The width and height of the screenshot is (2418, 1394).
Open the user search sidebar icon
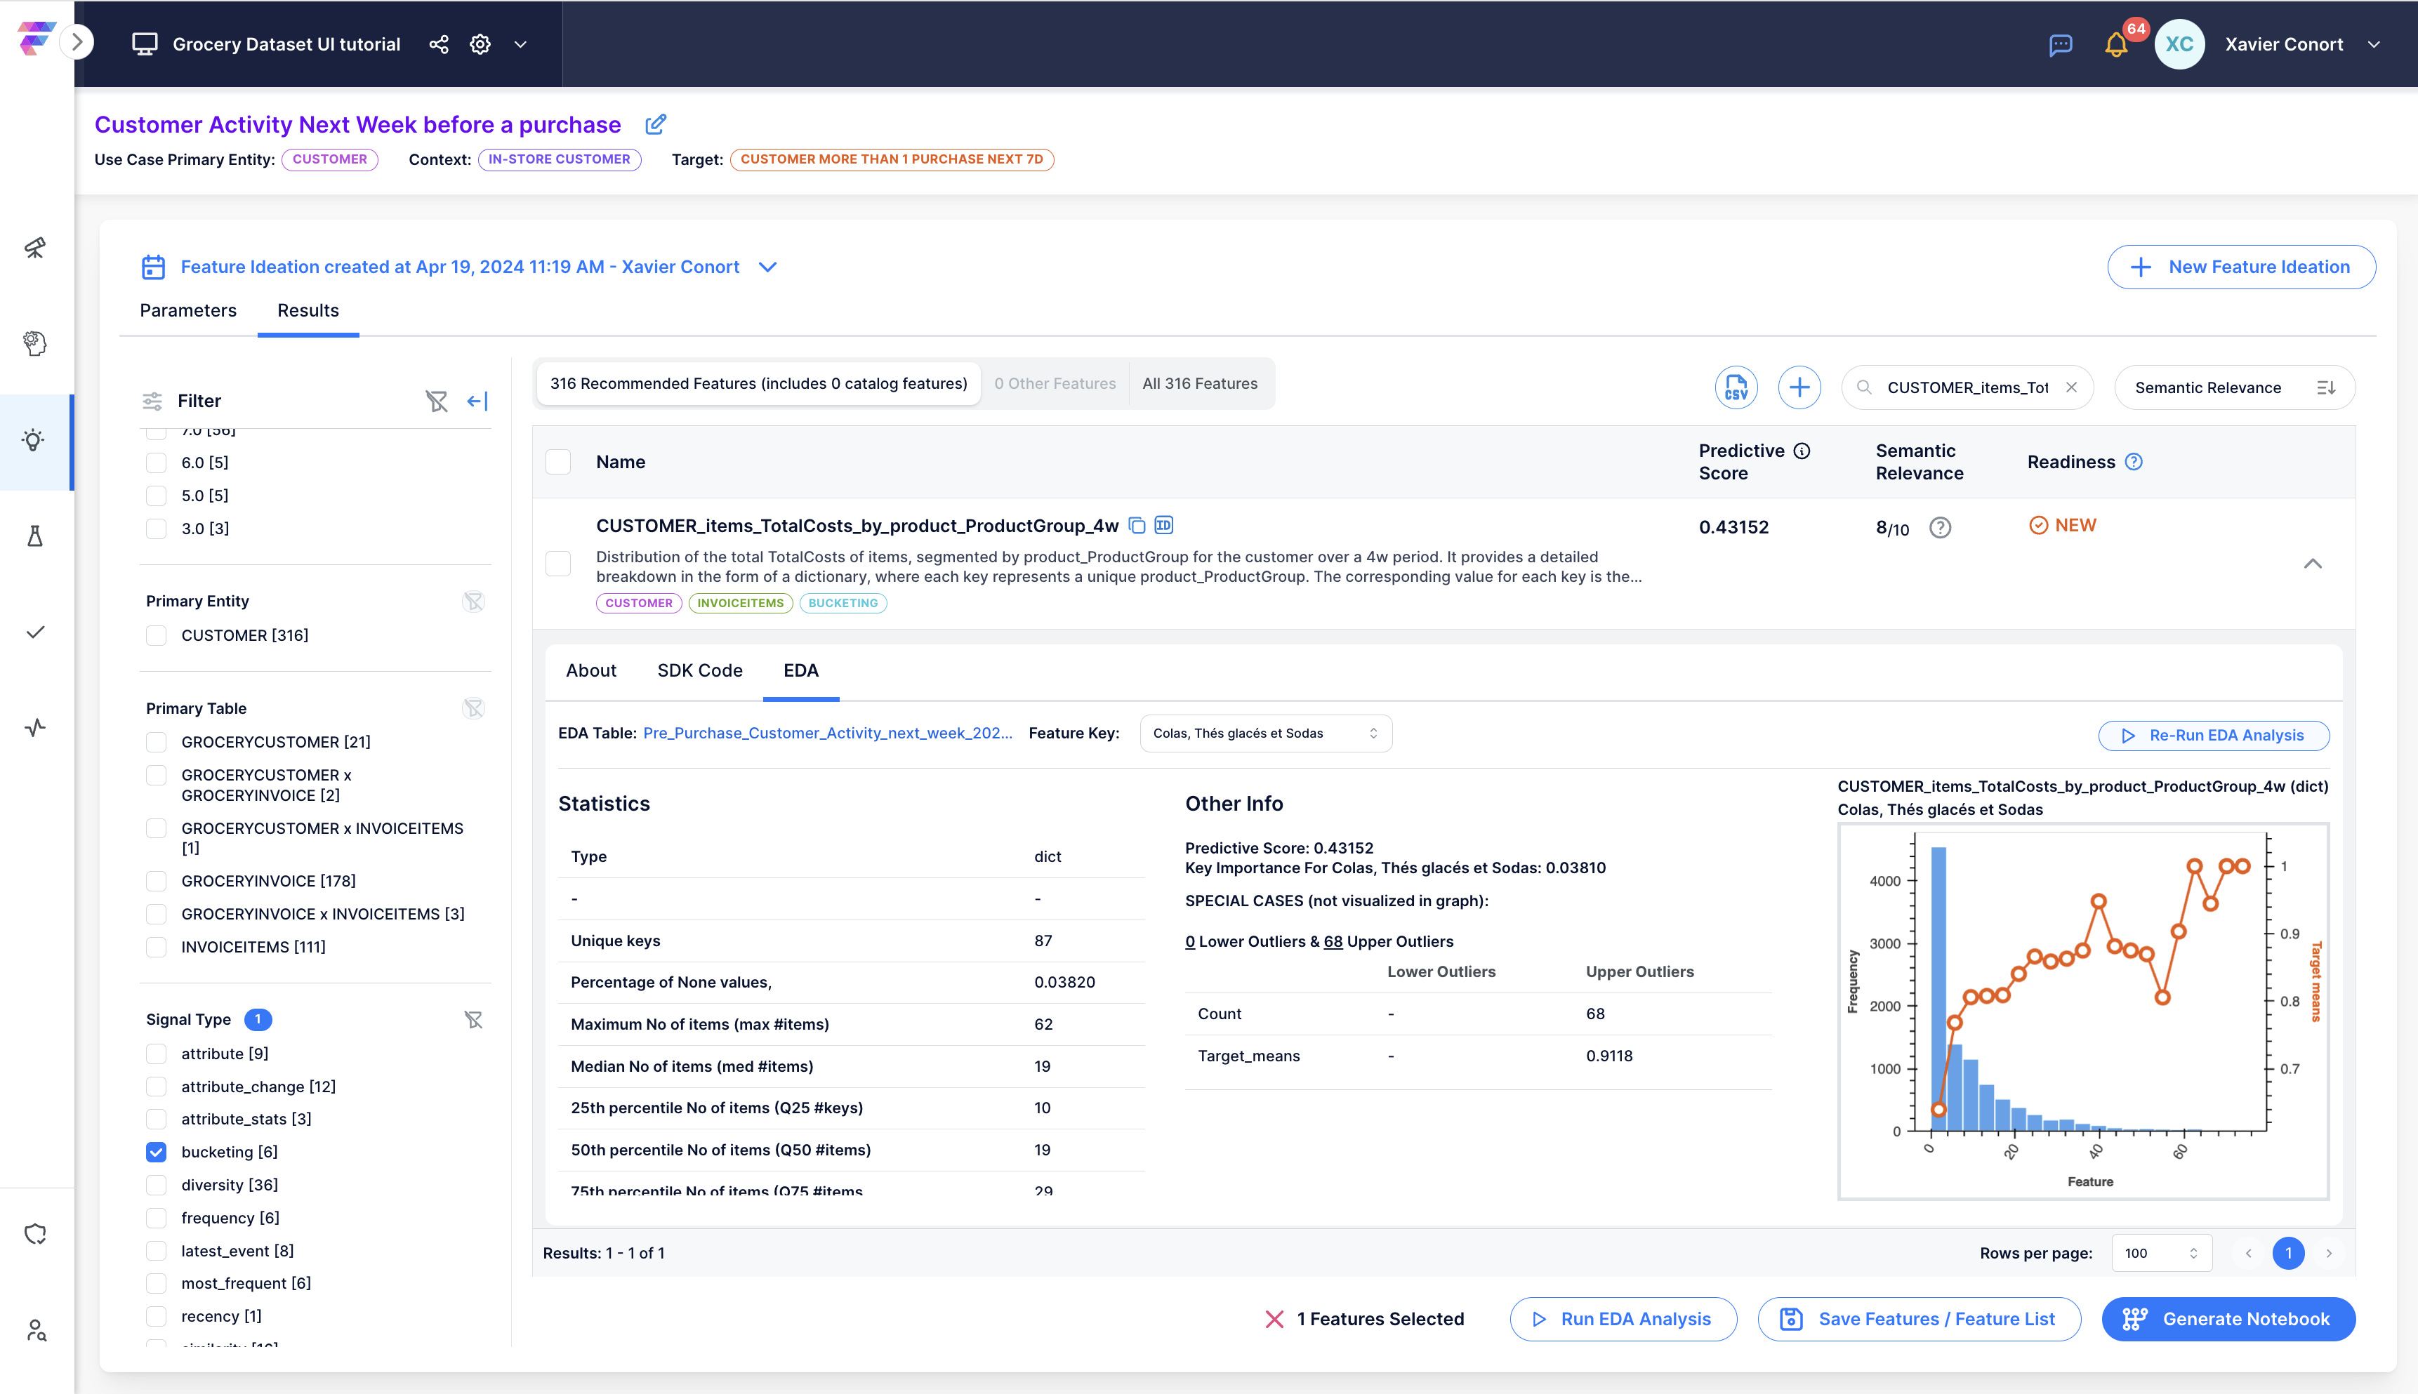tap(37, 1330)
